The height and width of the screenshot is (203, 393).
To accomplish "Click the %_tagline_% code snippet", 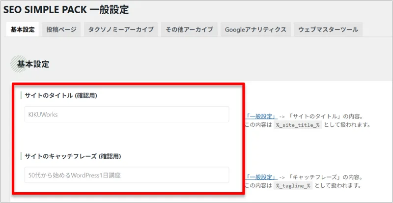I will point(293,186).
